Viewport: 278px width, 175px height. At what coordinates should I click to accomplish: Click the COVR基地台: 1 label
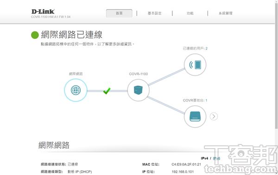[x=195, y=100]
